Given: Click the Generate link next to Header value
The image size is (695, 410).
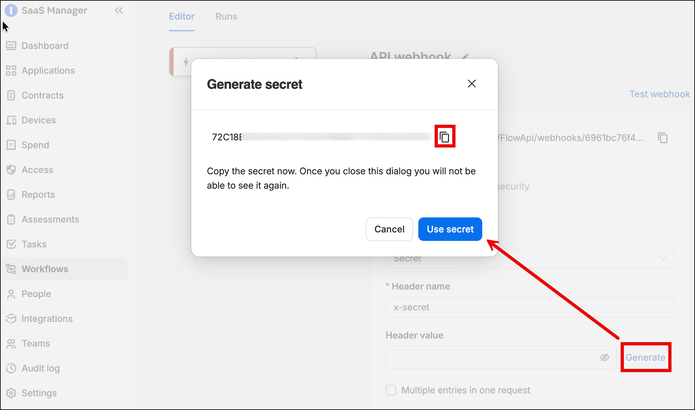Looking at the screenshot, I should coord(645,357).
